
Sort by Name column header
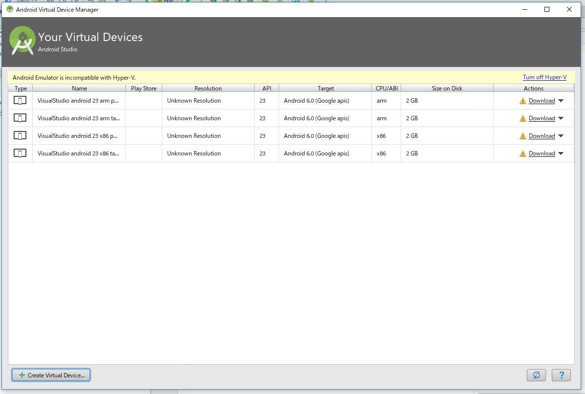point(79,88)
